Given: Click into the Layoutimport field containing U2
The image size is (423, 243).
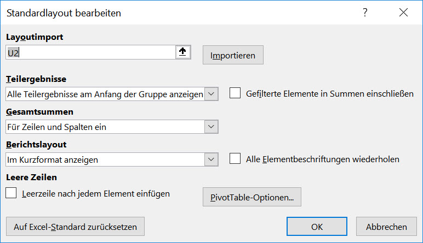Looking at the screenshot, I should [90, 52].
